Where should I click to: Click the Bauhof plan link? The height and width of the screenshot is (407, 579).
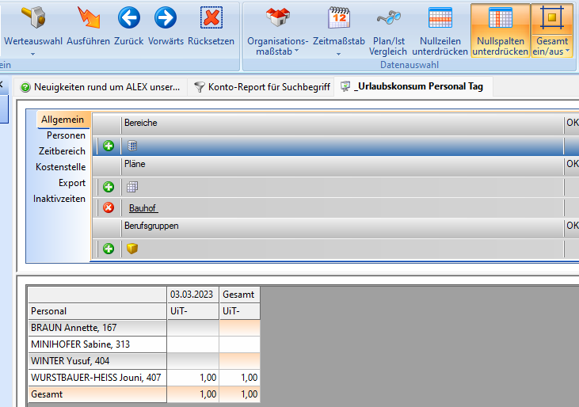(x=143, y=208)
